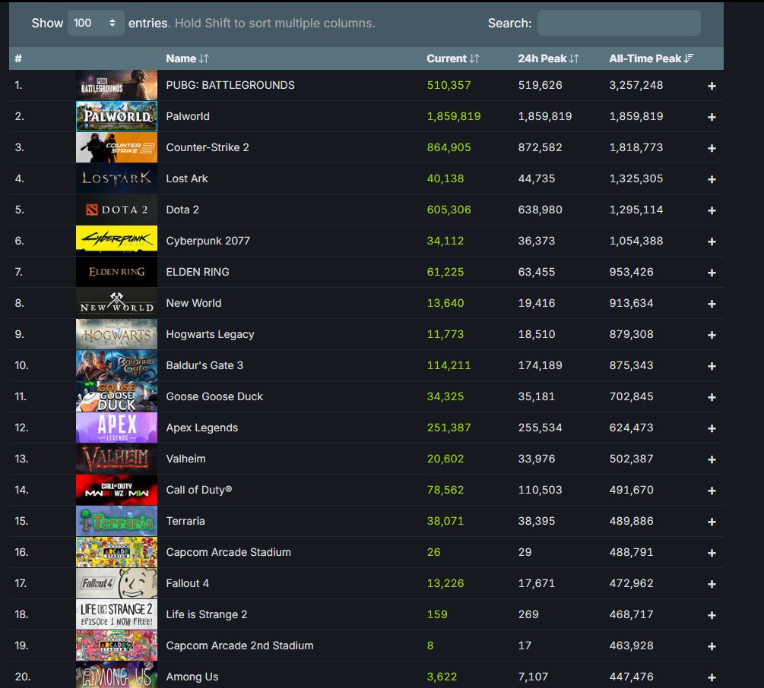Expand the Goose Goose Duck row plus icon
The height and width of the screenshot is (688, 764).
(712, 397)
